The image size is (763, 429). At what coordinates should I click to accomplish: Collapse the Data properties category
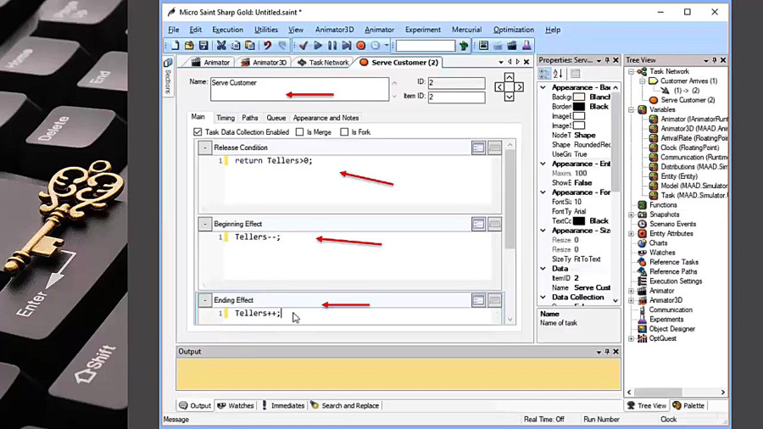click(x=543, y=268)
